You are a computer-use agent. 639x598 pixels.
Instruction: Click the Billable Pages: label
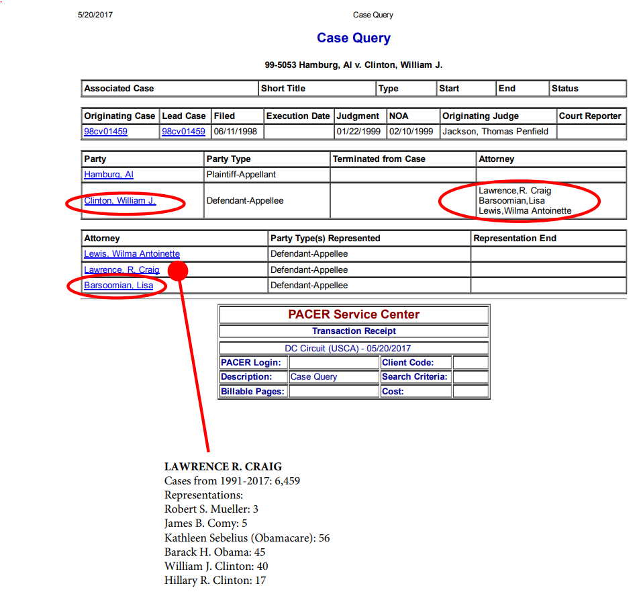pyautogui.click(x=252, y=392)
